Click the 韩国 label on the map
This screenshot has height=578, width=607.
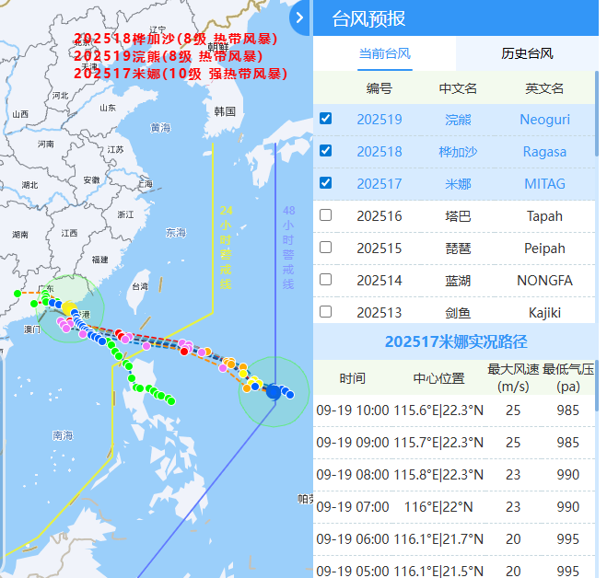click(x=225, y=111)
